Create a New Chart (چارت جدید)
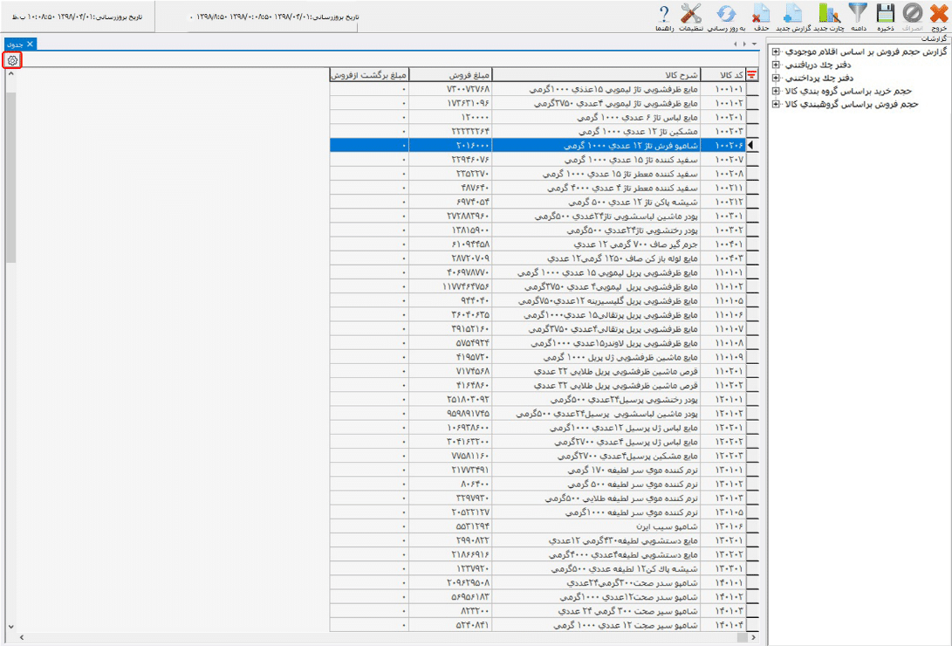Image resolution: width=952 pixels, height=646 pixels. point(828,15)
